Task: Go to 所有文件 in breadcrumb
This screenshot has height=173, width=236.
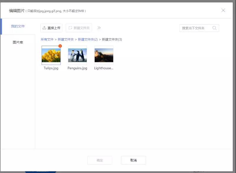Action: pyautogui.click(x=47, y=40)
